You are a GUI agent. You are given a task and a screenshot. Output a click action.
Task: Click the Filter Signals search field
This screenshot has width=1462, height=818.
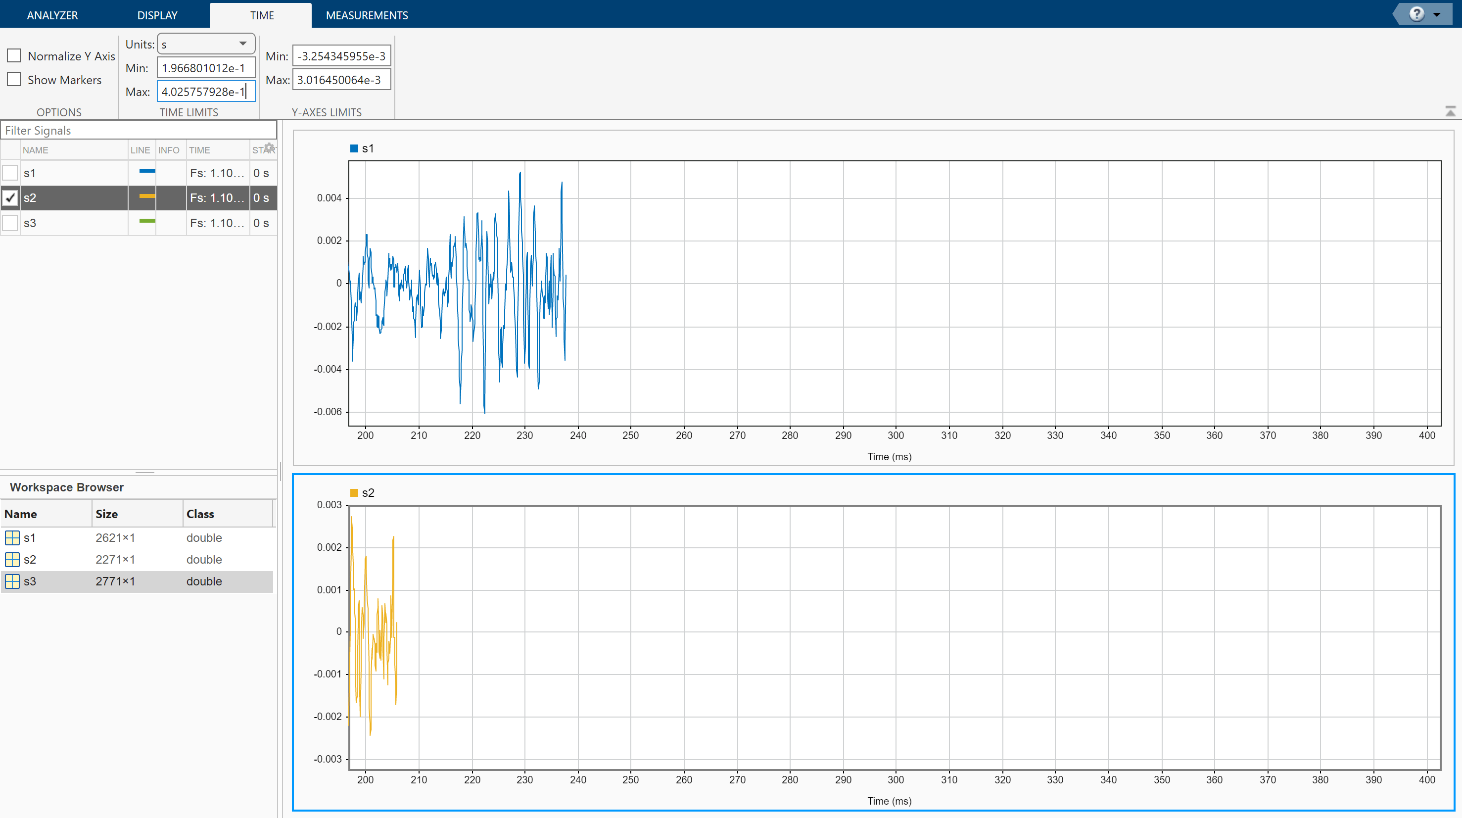pos(139,131)
